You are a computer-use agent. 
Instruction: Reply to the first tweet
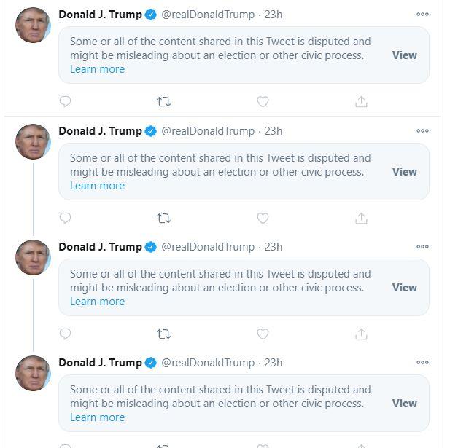(65, 102)
